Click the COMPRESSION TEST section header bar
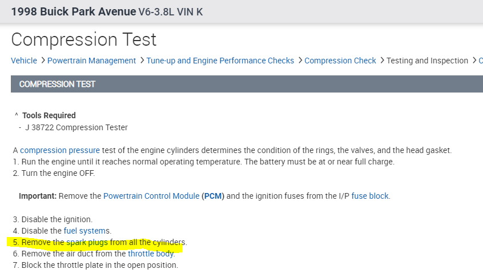Viewport: 483px width, 273px height. [x=247, y=84]
